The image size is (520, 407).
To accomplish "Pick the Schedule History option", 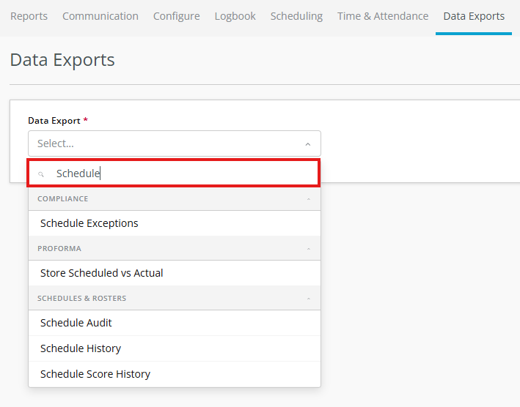I will tap(175, 348).
